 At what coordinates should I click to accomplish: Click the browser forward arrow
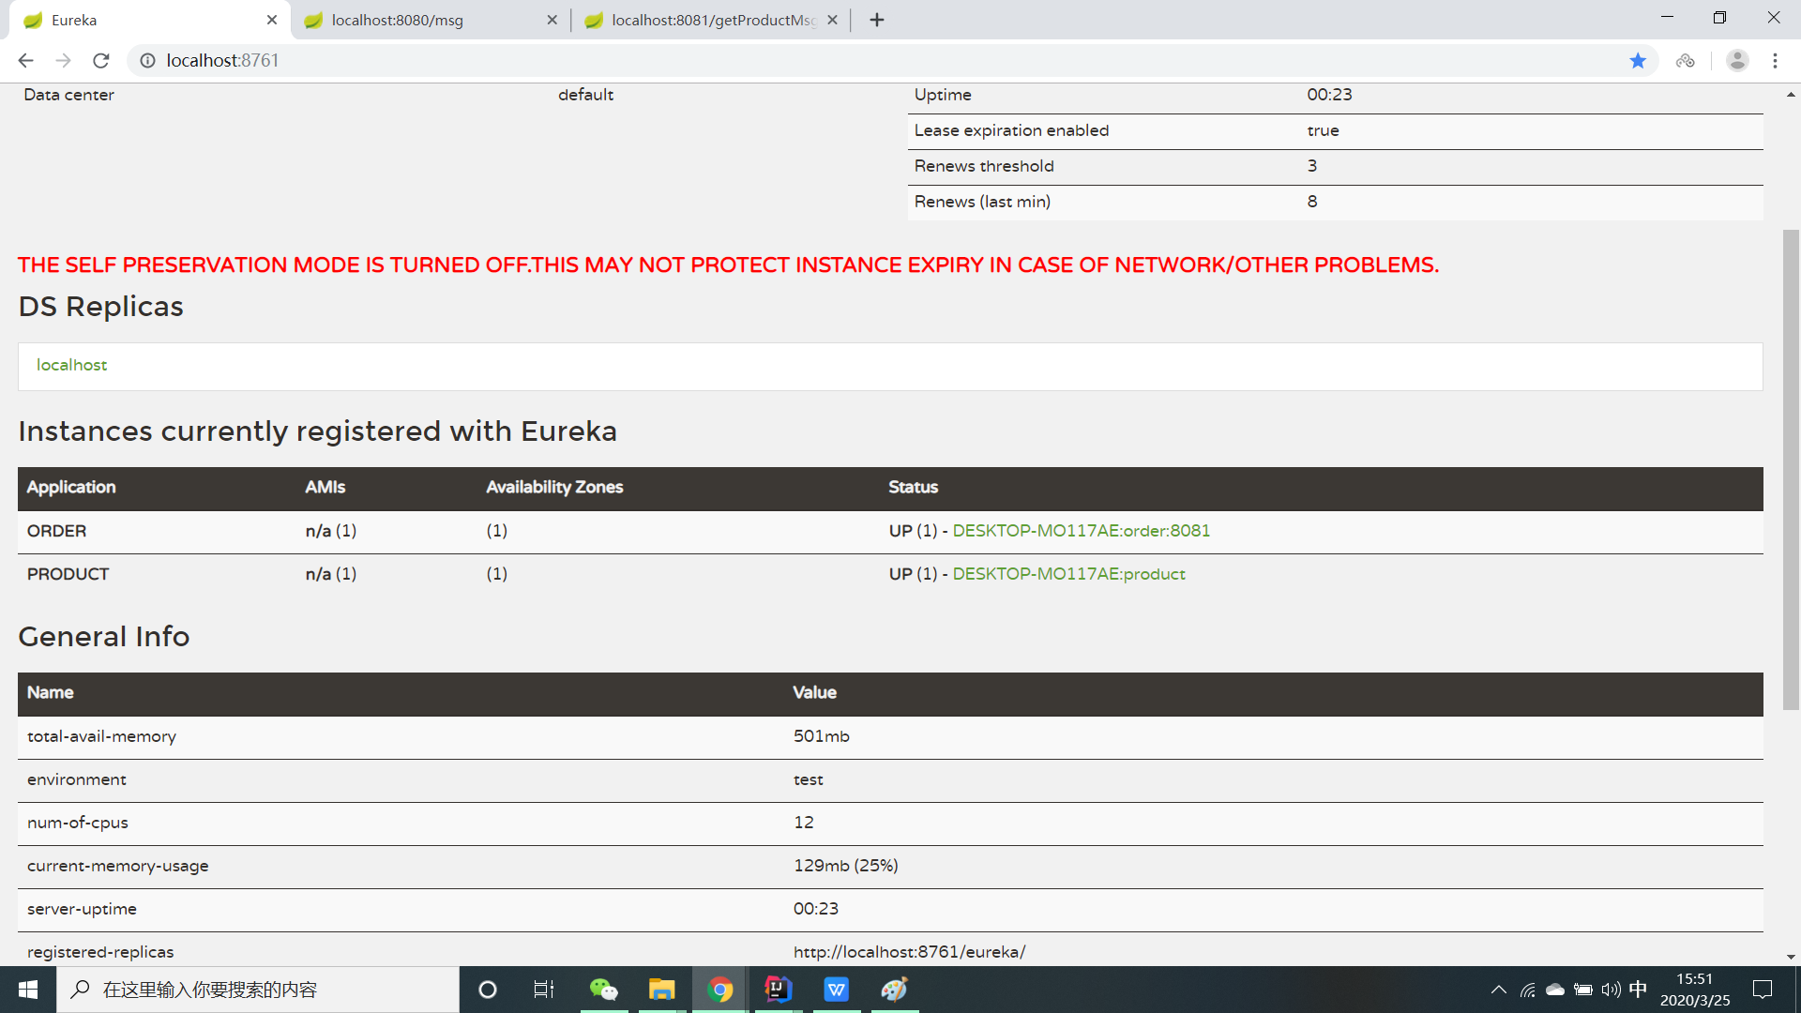pos(63,61)
